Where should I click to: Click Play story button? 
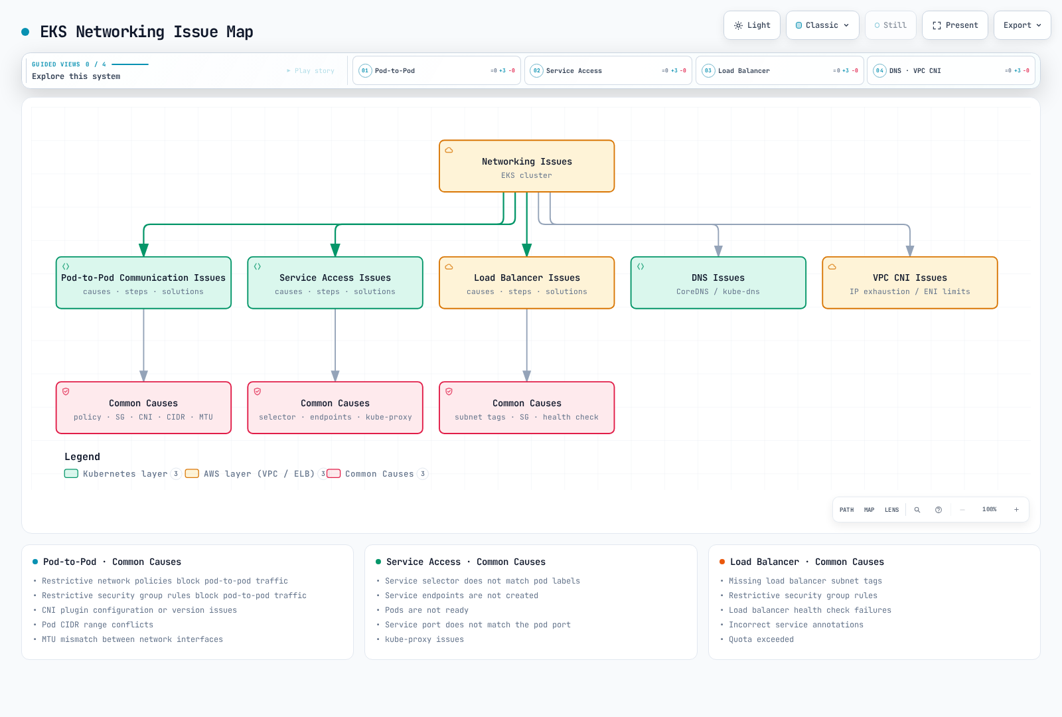click(x=311, y=70)
